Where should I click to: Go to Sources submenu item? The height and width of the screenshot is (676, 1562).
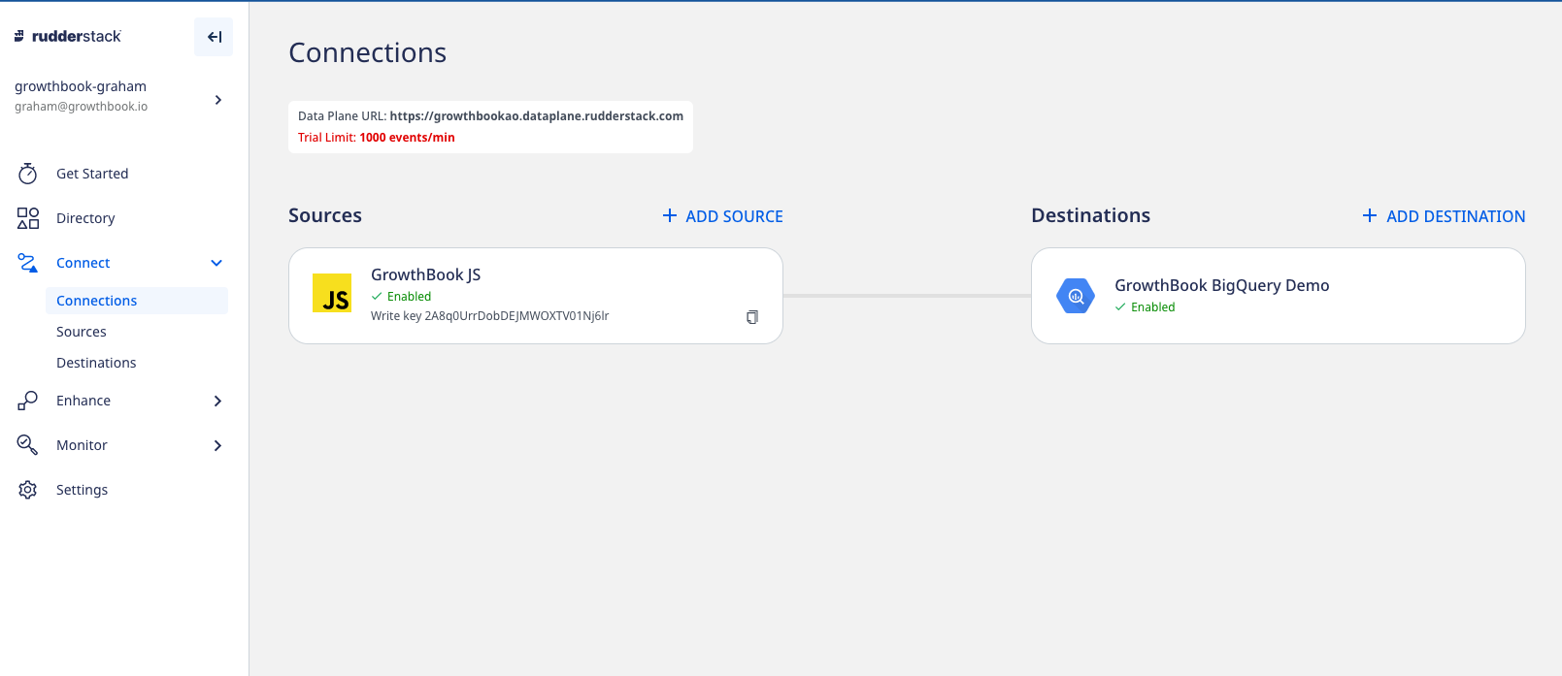point(82,332)
